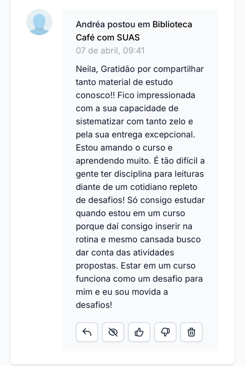
Task: Click the text 'Estou amando o curso e'
Action: 124,148
